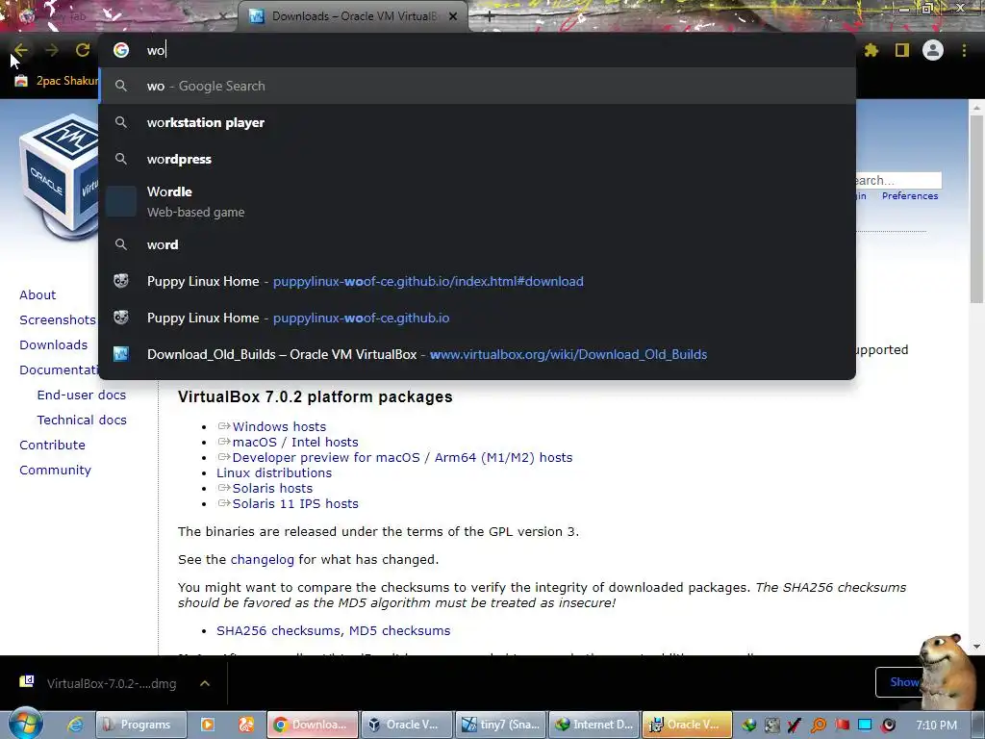Open the Contribute sidebar link
Viewport: 985px width, 739px height.
[x=52, y=445]
